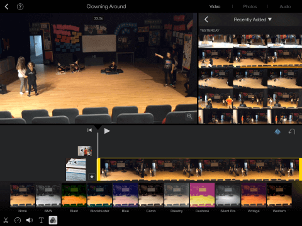
Task: Toggle audio waveform display
Action: pyautogui.click(x=277, y=132)
